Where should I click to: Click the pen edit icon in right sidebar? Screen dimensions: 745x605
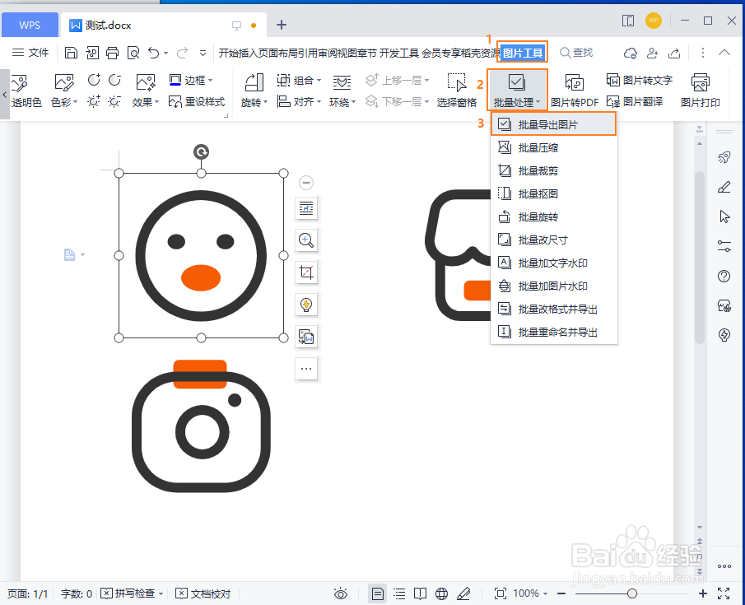click(724, 187)
